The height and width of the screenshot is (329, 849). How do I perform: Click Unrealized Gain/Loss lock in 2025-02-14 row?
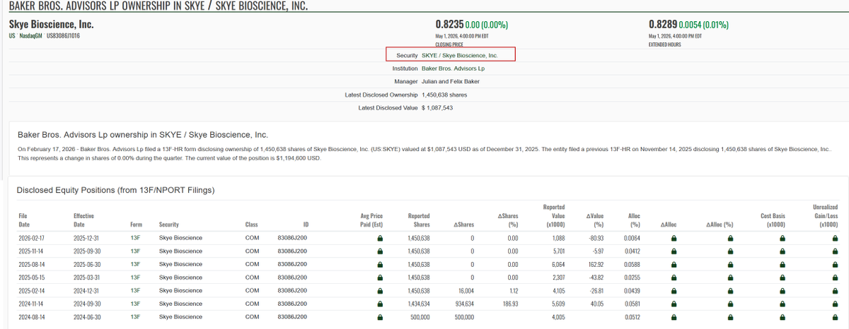835,291
